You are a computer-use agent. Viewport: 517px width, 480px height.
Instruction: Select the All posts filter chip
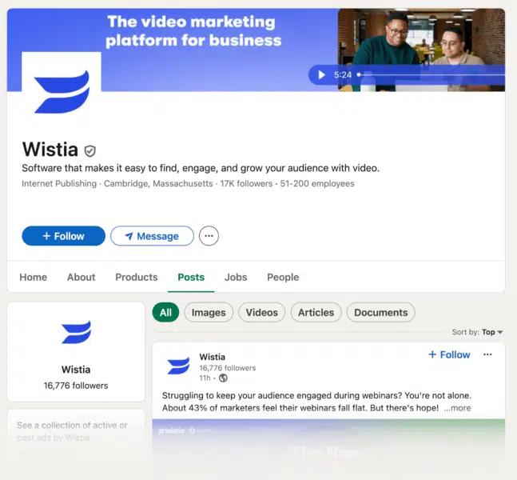(165, 312)
